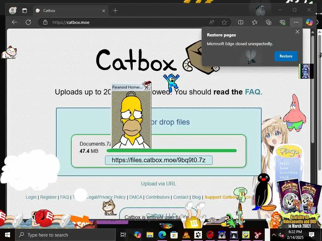Open the Contact link

pyautogui.click(x=181, y=197)
